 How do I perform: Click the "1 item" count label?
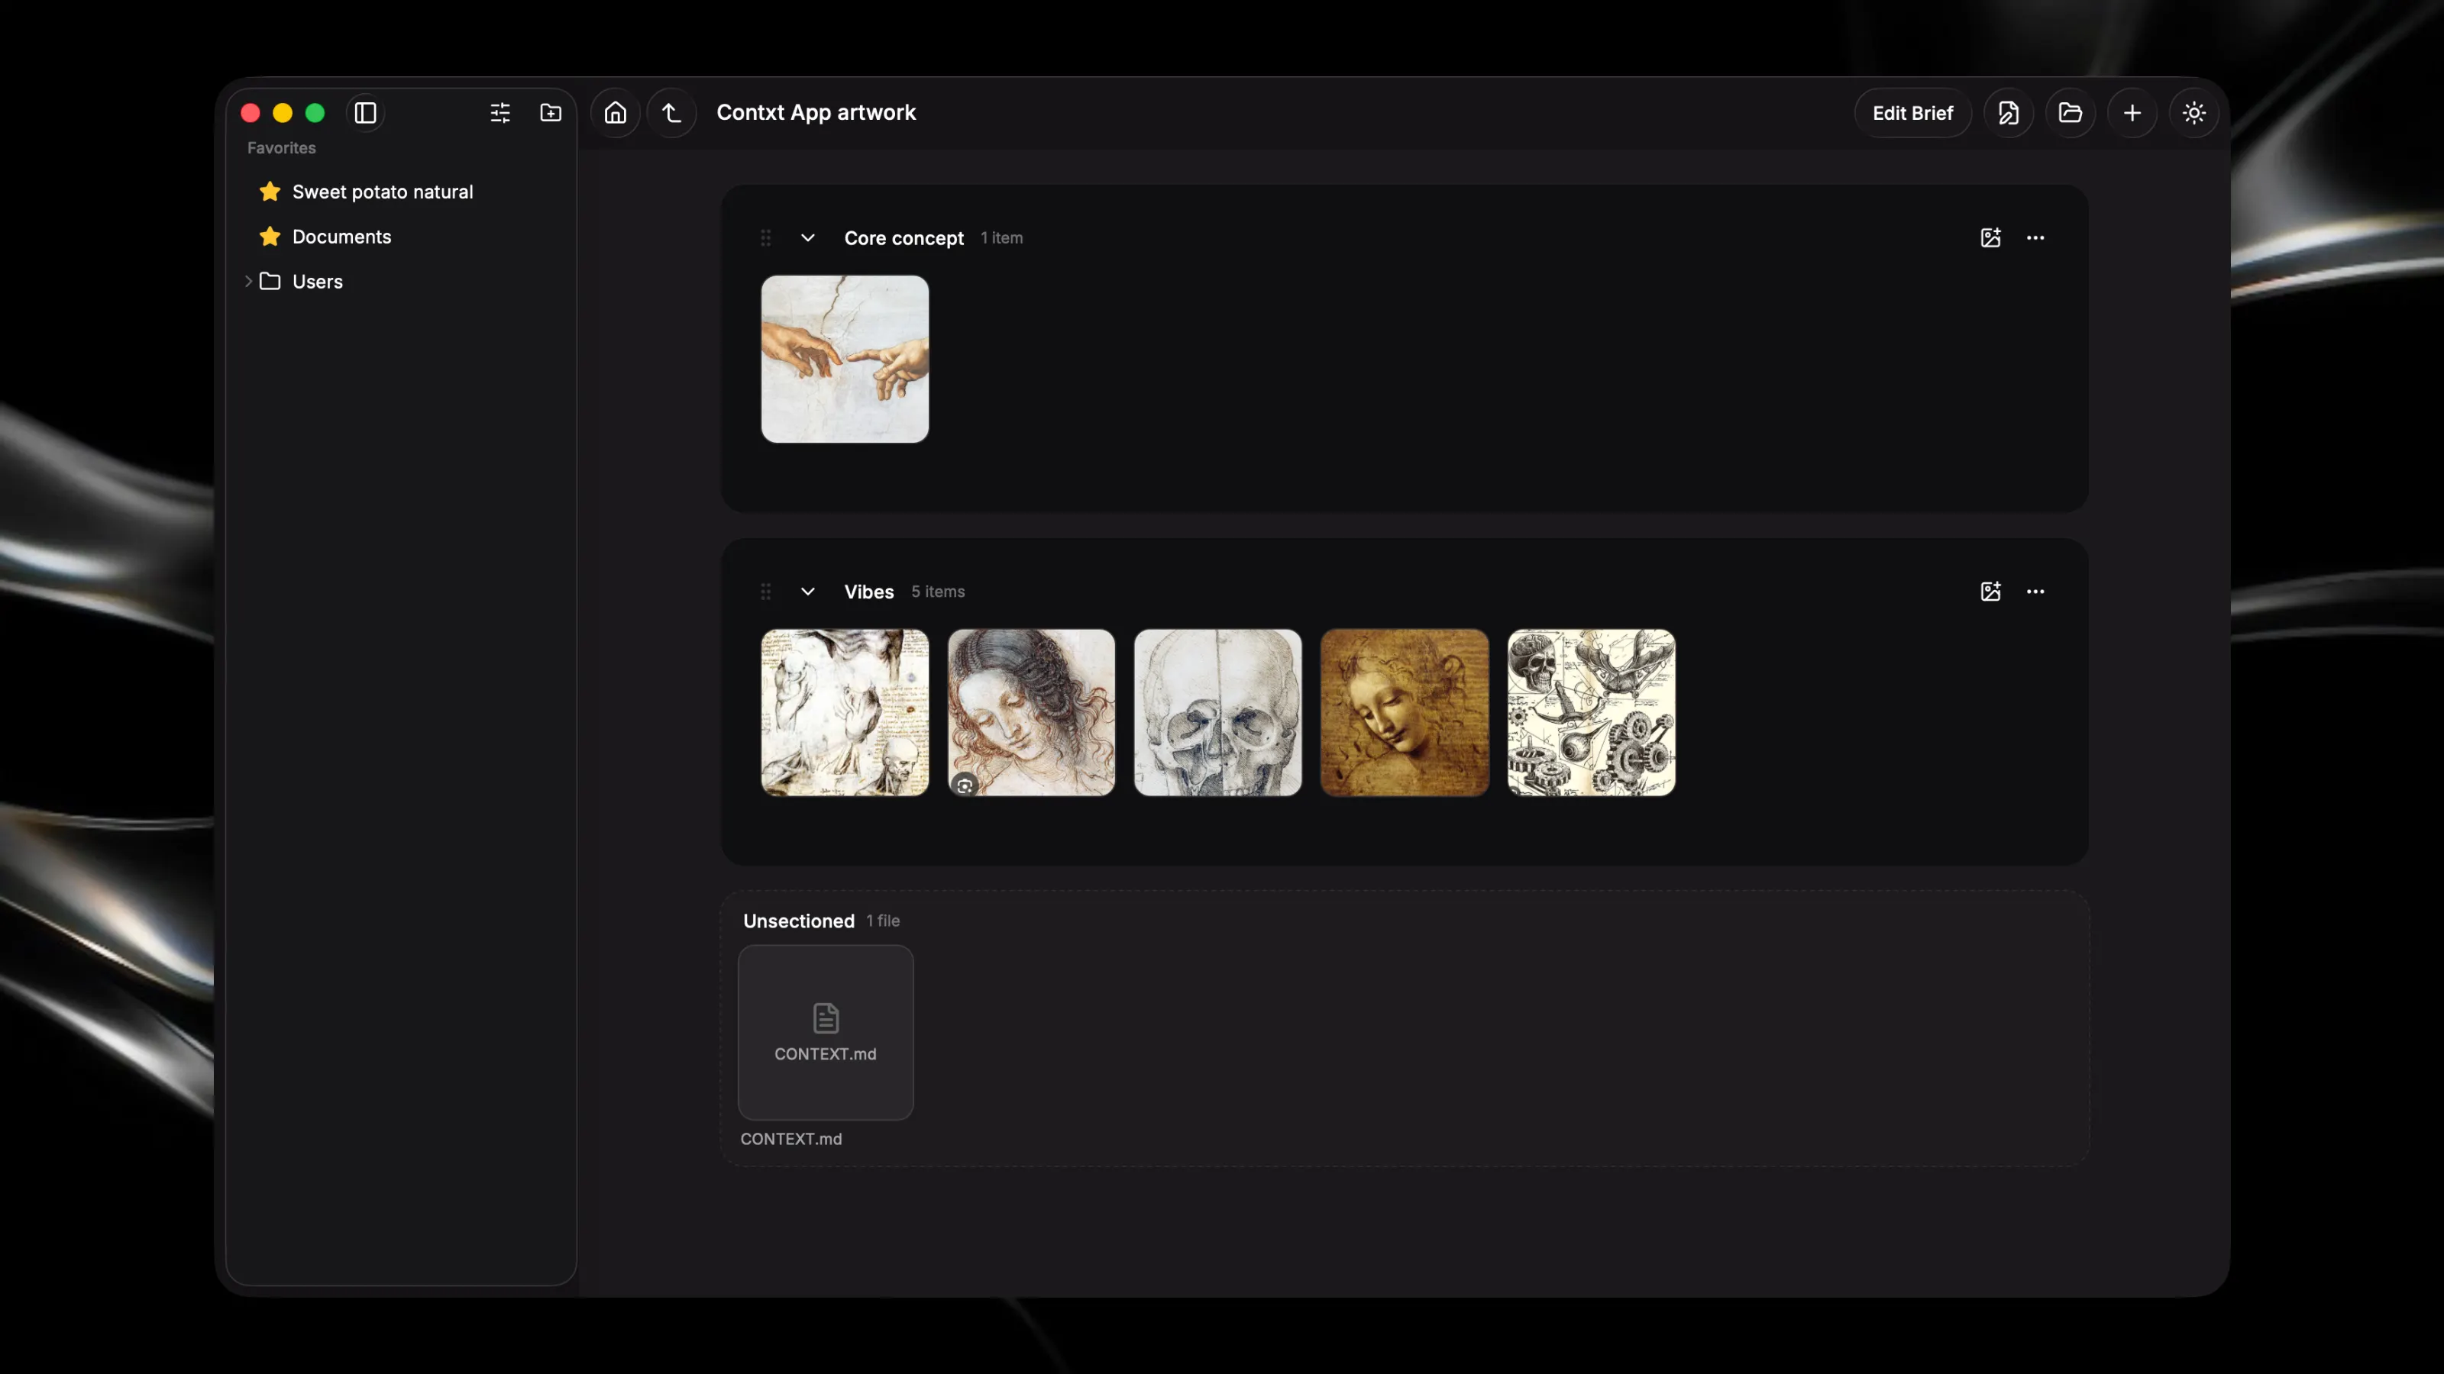tap(1002, 238)
